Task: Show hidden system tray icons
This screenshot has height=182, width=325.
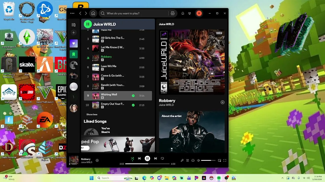Action: 282,178
